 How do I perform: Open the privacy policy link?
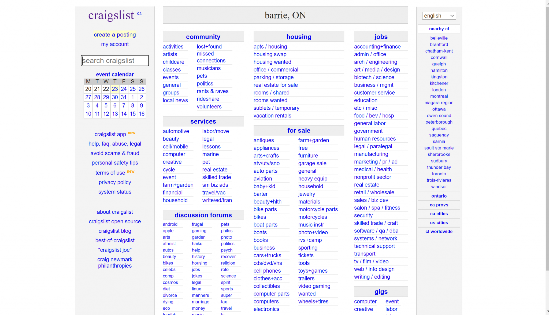coord(115,182)
